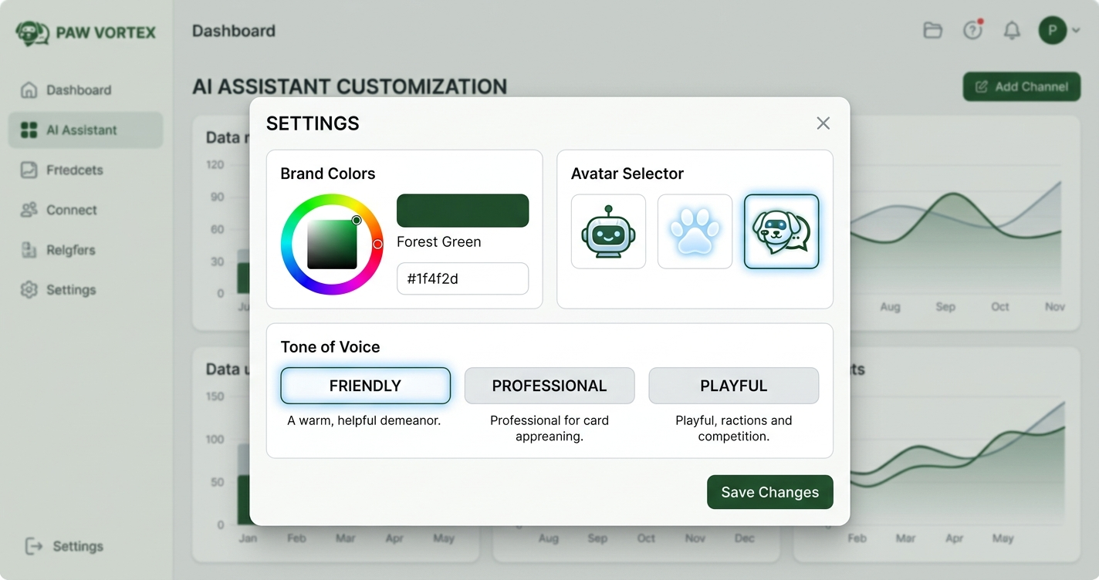This screenshot has width=1099, height=580.
Task: Click the Save Changes button
Action: (x=770, y=492)
